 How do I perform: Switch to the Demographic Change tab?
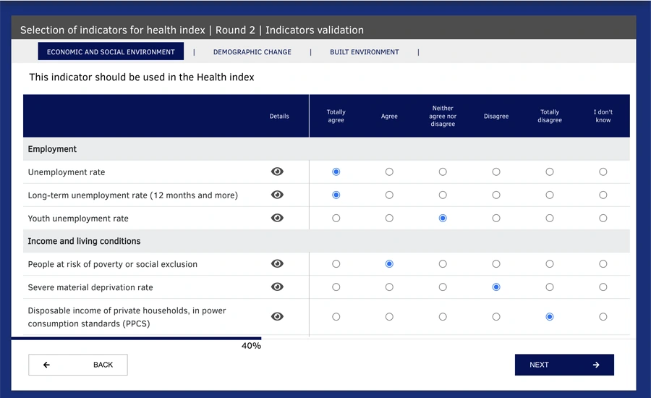click(252, 52)
